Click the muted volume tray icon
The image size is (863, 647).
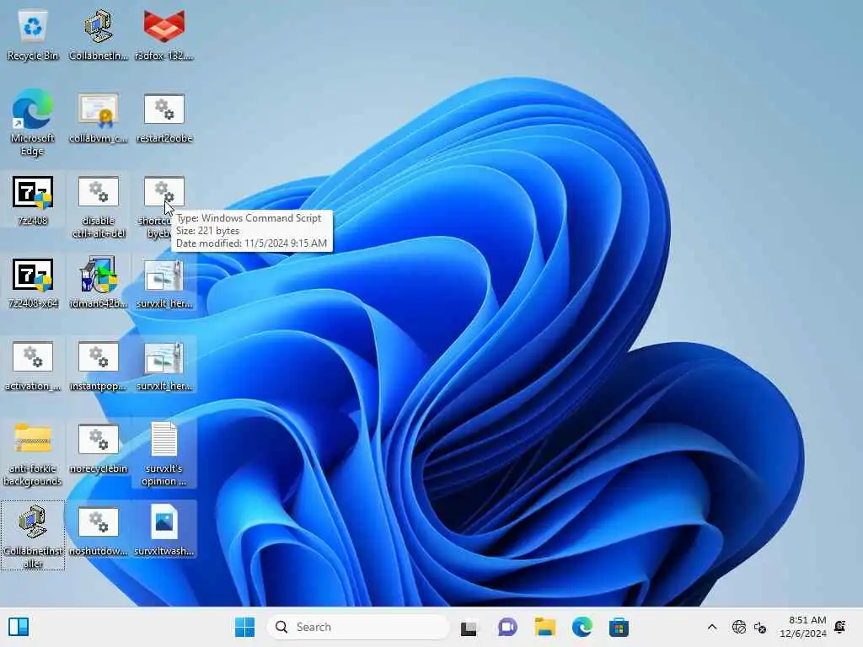760,627
